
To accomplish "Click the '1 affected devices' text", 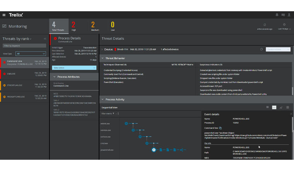I will [170, 50].
